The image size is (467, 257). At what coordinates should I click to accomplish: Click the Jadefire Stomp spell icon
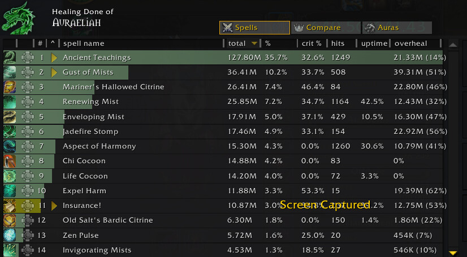(10, 131)
